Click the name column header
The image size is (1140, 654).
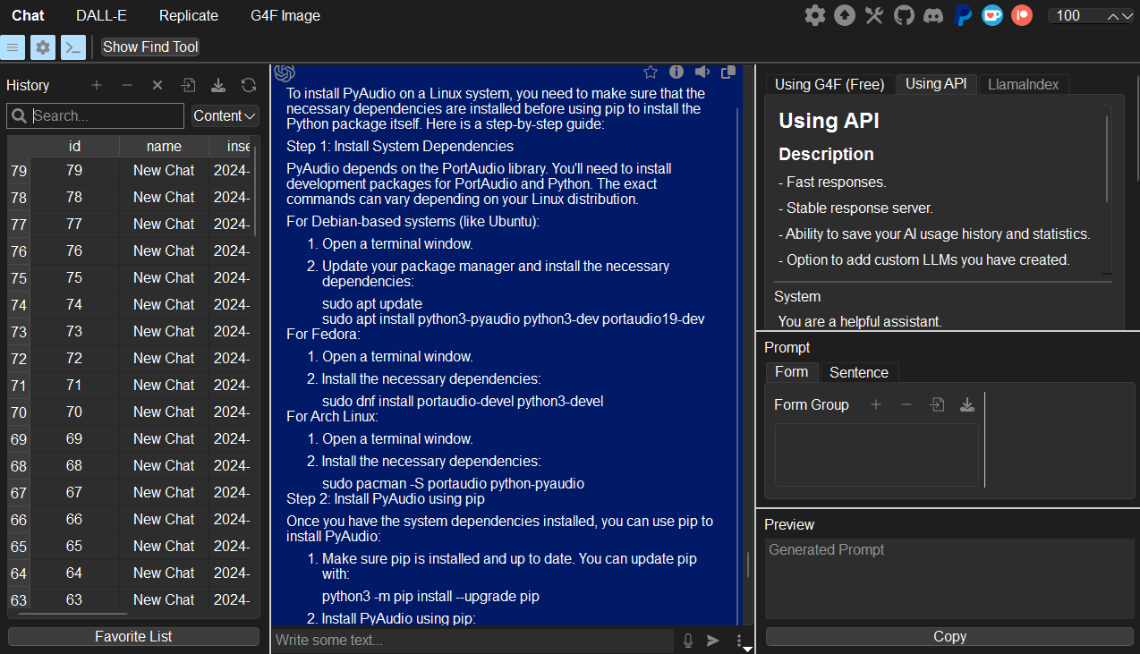point(164,146)
